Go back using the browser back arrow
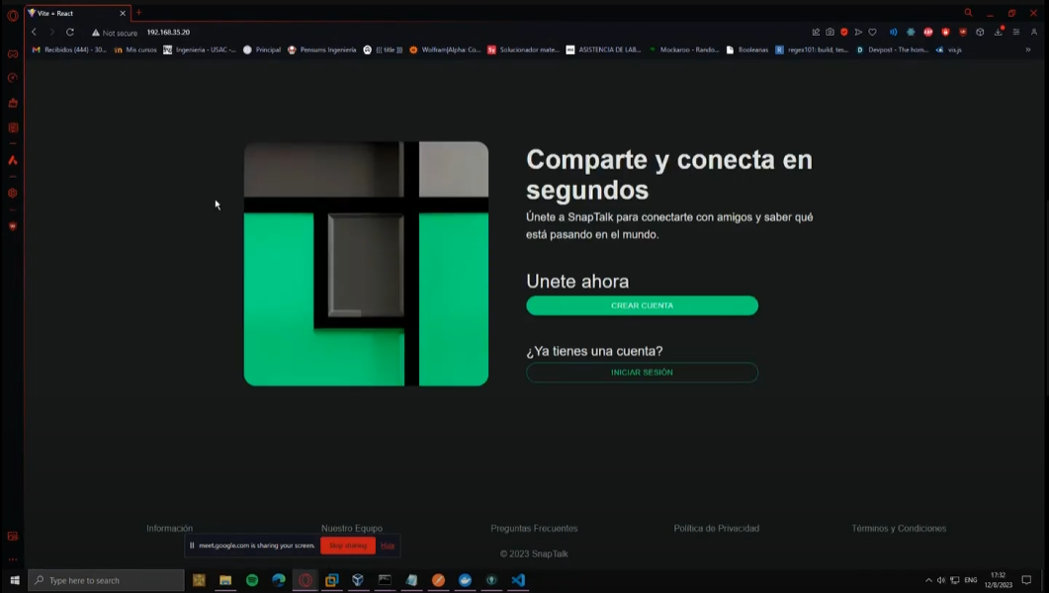Viewport: 1049px width, 593px height. [34, 33]
